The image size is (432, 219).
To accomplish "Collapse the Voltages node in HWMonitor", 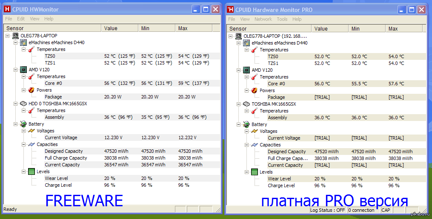I will [24, 131].
